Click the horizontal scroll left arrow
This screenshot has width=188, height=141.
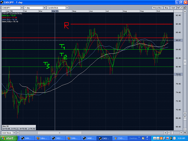click(x=18, y=133)
